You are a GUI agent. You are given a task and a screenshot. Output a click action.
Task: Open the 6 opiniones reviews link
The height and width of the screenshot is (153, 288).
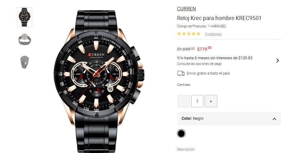(213, 34)
